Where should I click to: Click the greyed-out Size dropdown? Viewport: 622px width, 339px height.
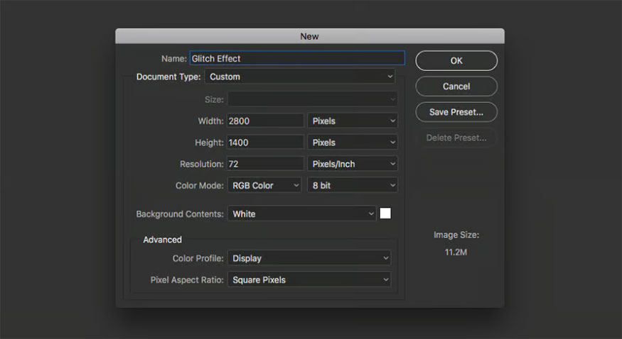(312, 100)
